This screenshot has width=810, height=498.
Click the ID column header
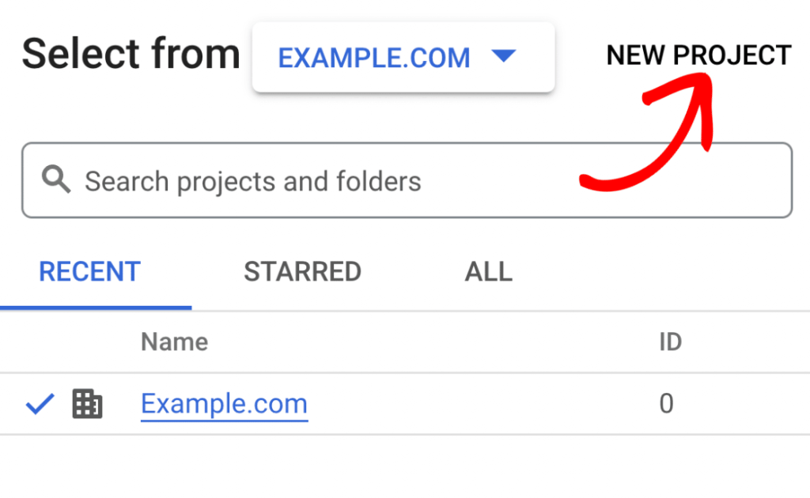pos(670,341)
